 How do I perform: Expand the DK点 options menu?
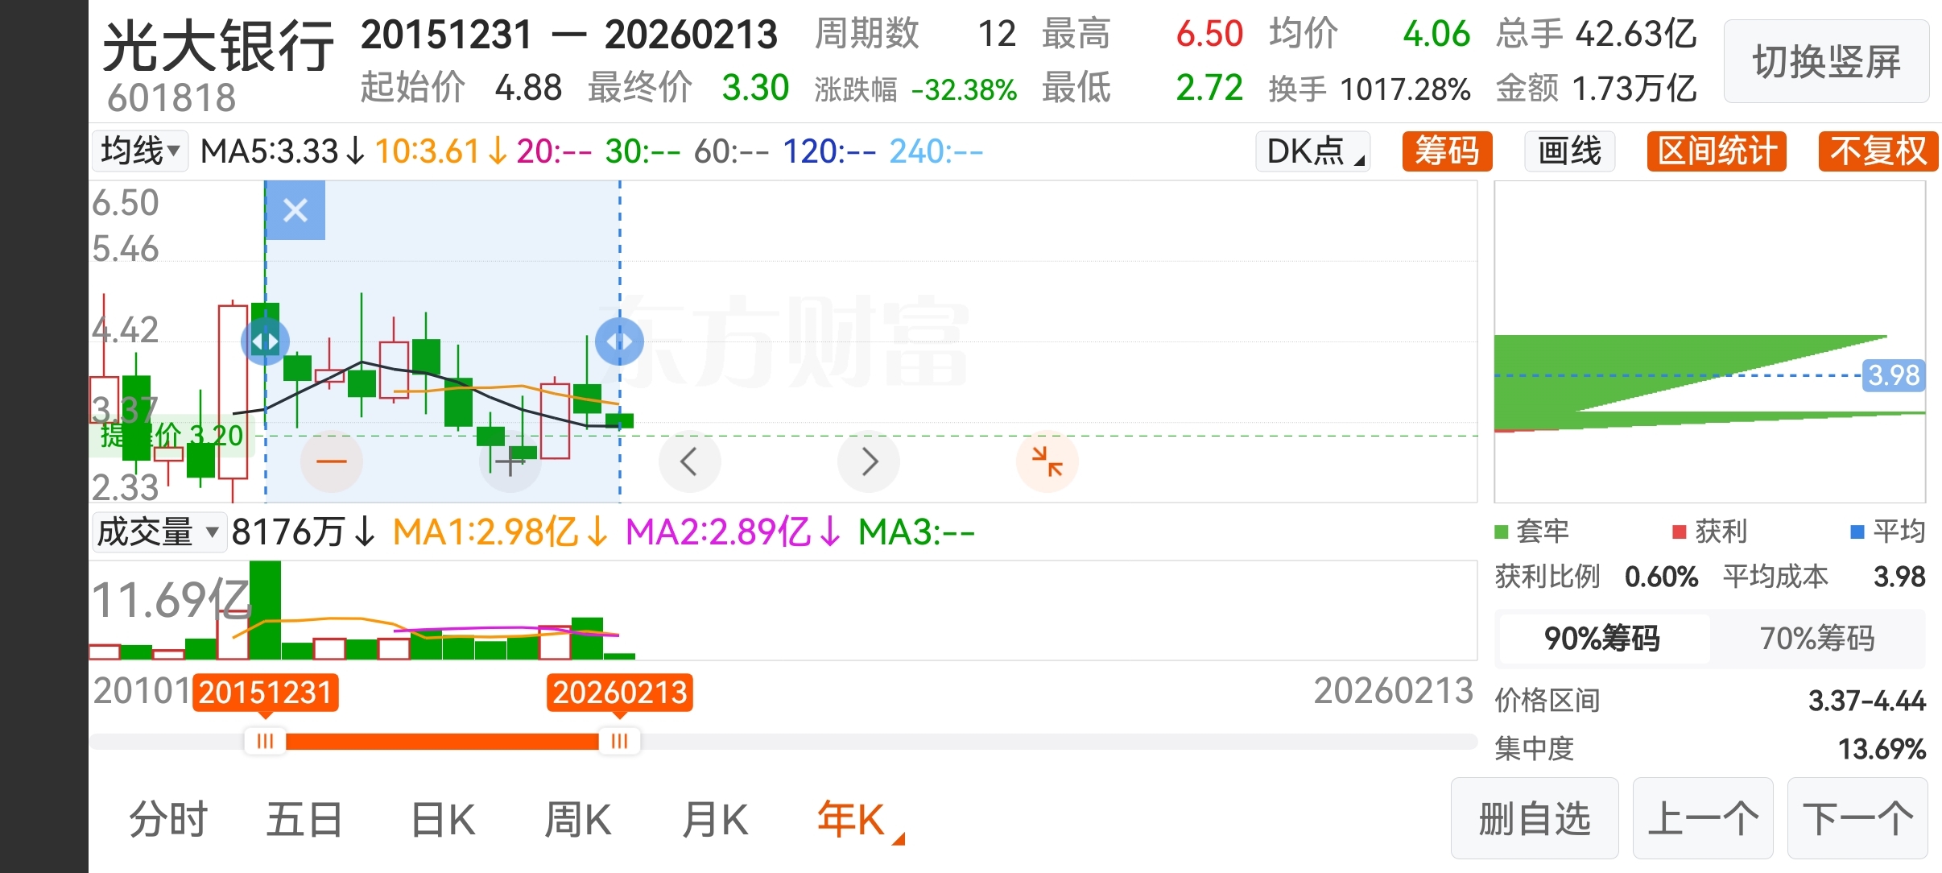click(1313, 151)
